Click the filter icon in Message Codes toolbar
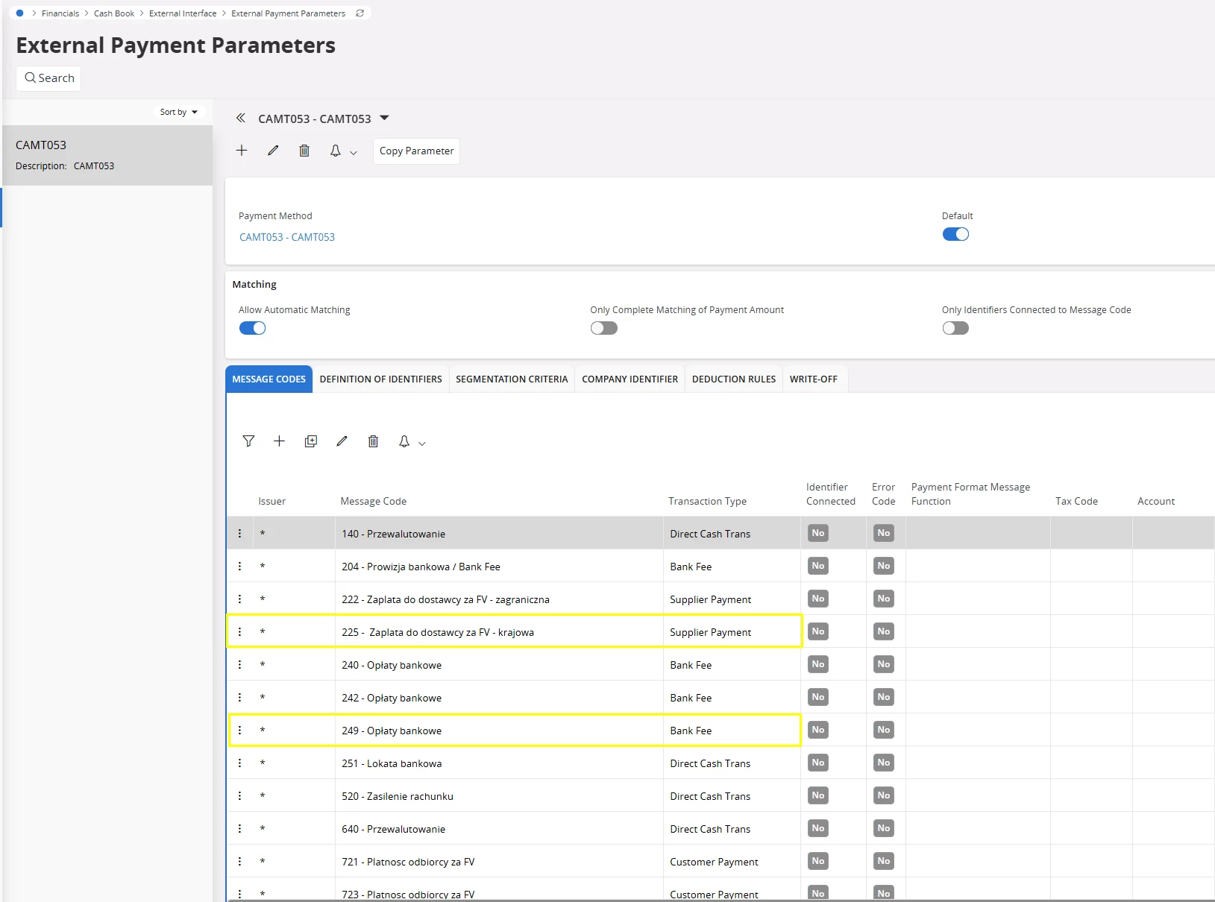This screenshot has width=1215, height=902. tap(248, 441)
